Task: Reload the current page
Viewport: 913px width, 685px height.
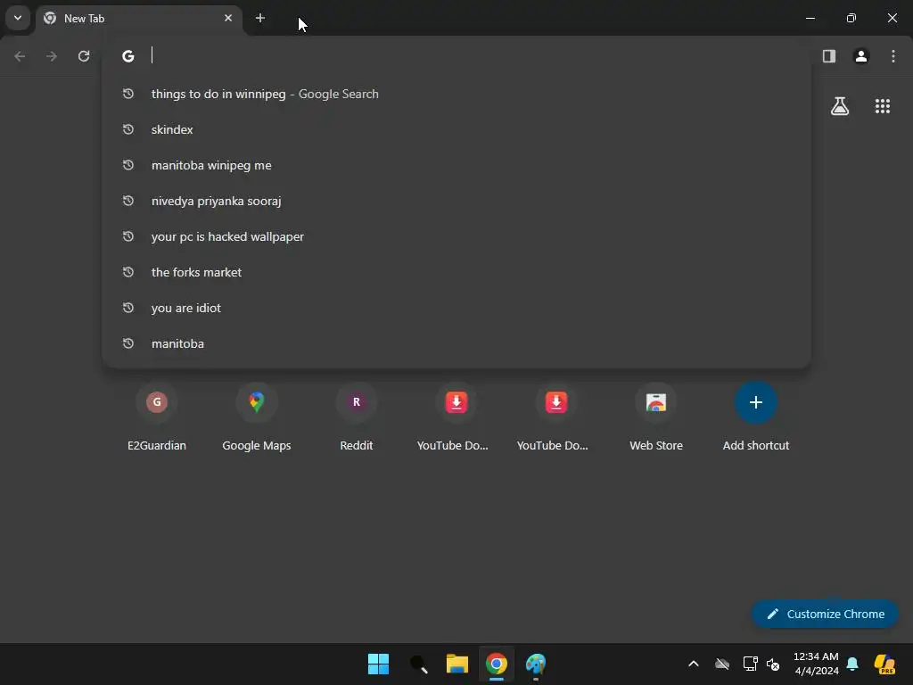Action: (84, 56)
